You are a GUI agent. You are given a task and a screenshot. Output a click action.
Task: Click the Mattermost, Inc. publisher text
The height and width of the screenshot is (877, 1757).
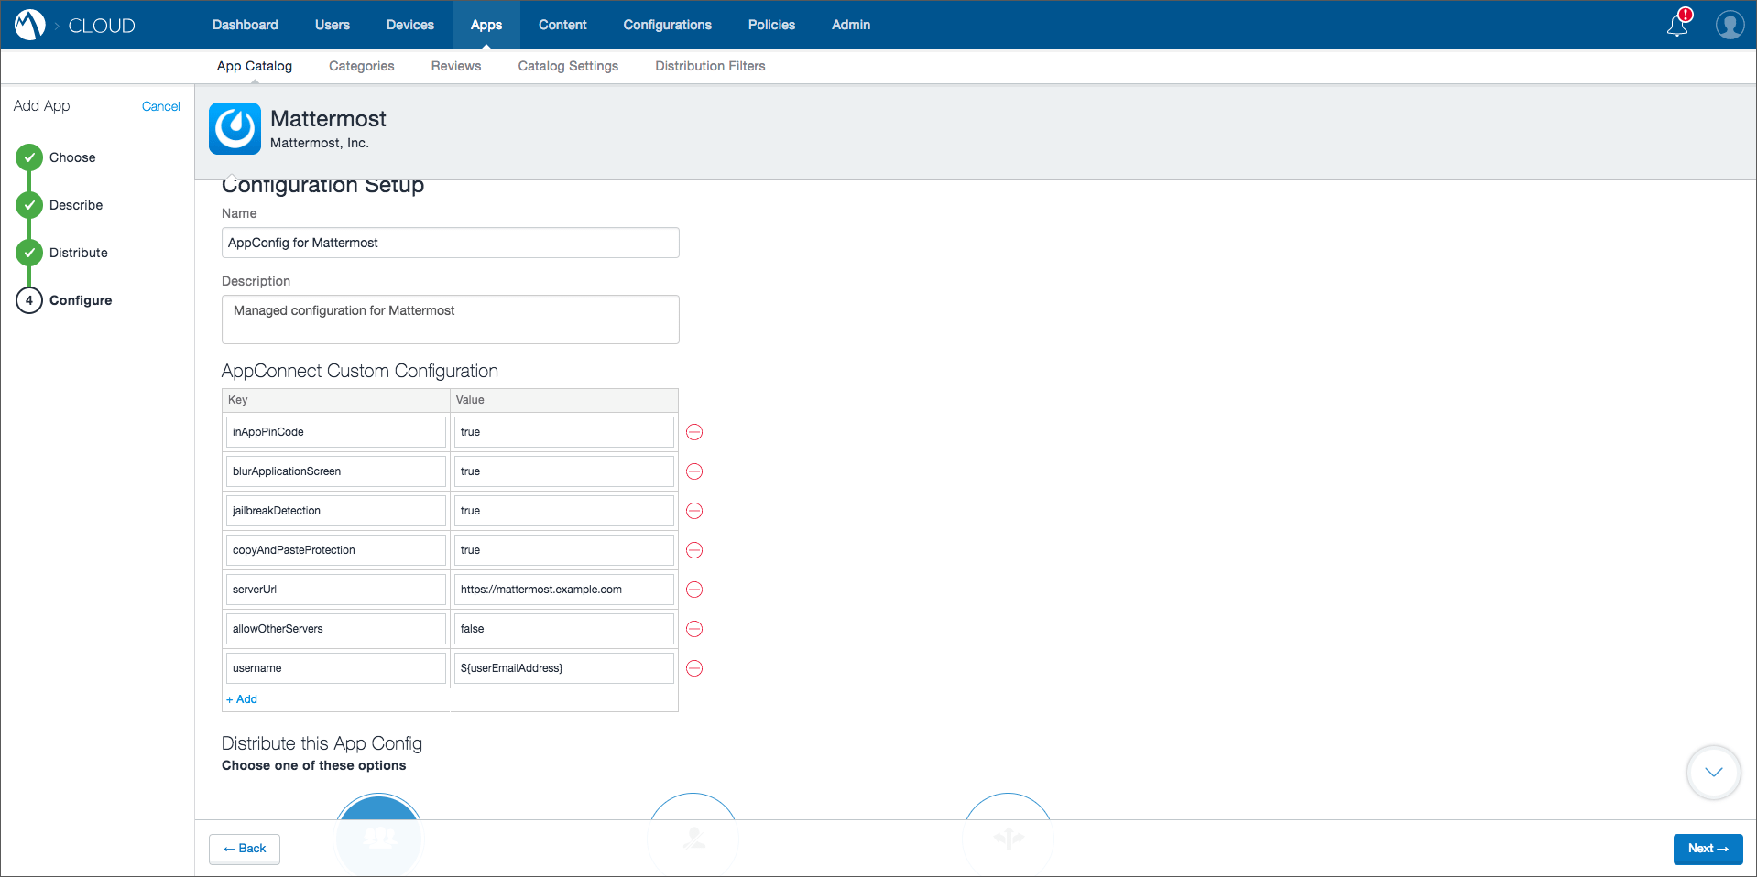click(x=320, y=144)
